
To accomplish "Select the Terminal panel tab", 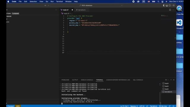I will (x=100, y=80).
